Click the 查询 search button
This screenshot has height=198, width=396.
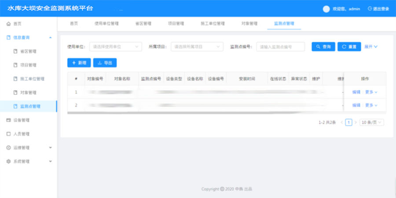(323, 47)
